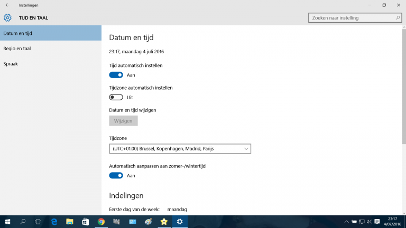
Task: Open the Windows Start menu
Action: (7, 222)
